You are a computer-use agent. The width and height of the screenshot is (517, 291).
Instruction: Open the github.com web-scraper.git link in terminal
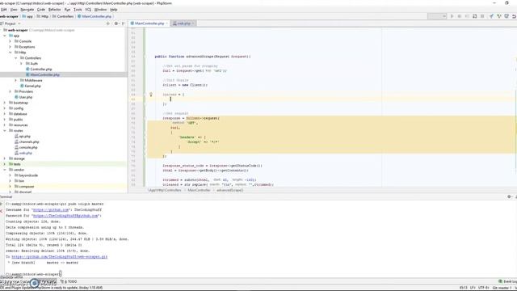[59, 257]
